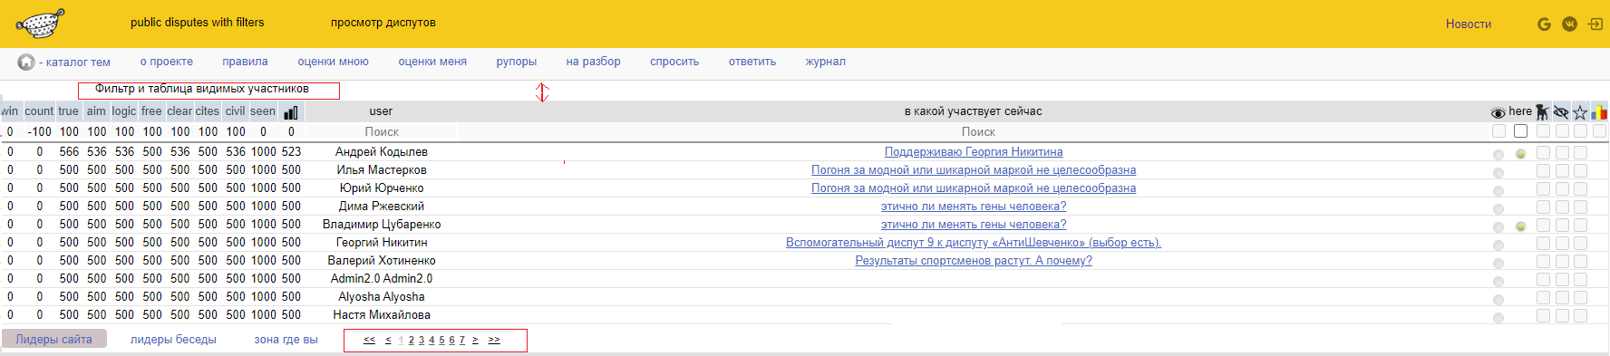
Task: Check the crossed-eye box for Alyosha Alyosha
Action: coord(1562,298)
